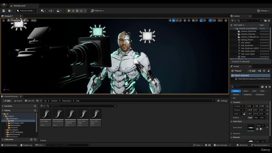The width and height of the screenshot is (272, 153).
Task: Activate the Translate move gizmo tool
Action: [x=174, y=20]
